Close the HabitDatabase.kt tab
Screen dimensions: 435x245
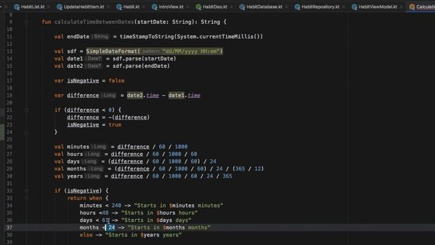(286, 7)
